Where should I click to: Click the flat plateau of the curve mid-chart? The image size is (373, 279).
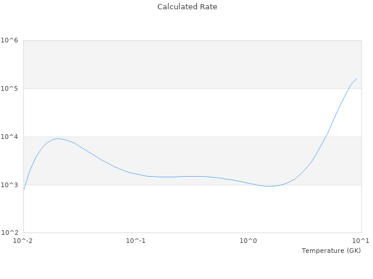pos(186,176)
